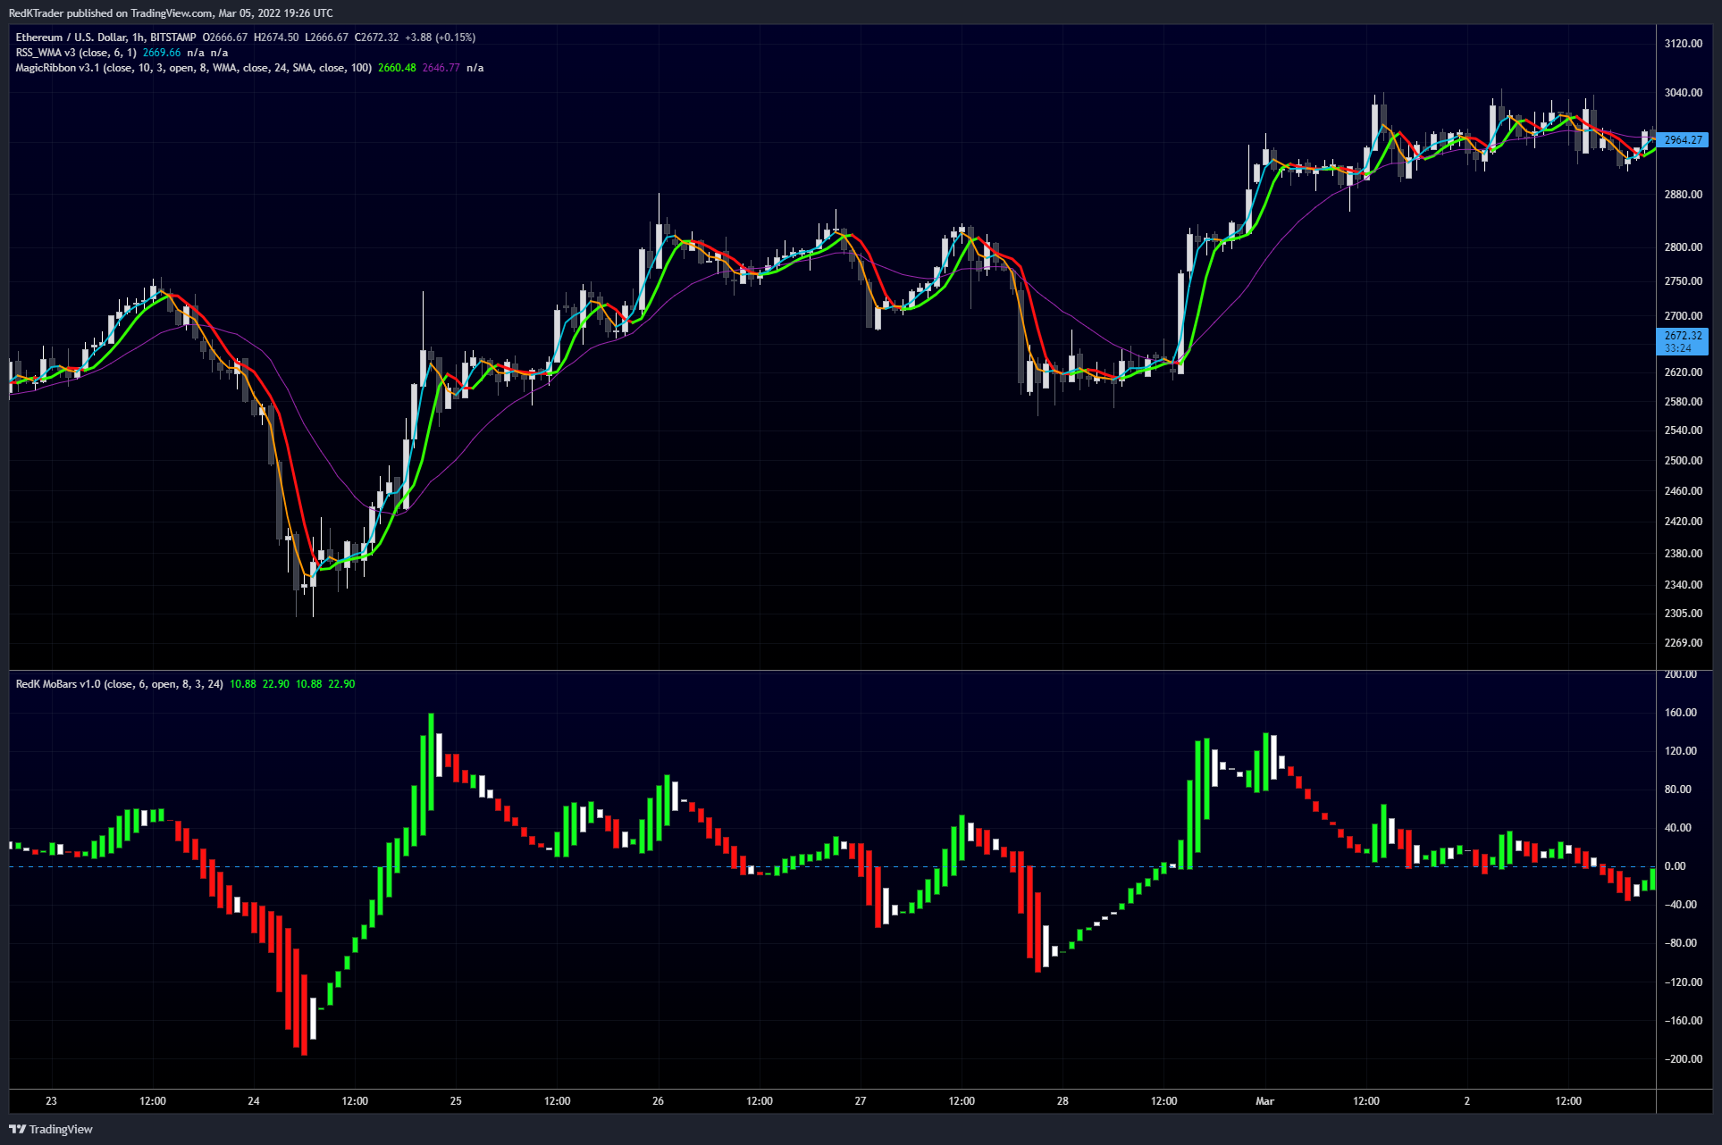The width and height of the screenshot is (1722, 1145).
Task: Click the 2380.00 price axis label
Action: pyautogui.click(x=1683, y=554)
